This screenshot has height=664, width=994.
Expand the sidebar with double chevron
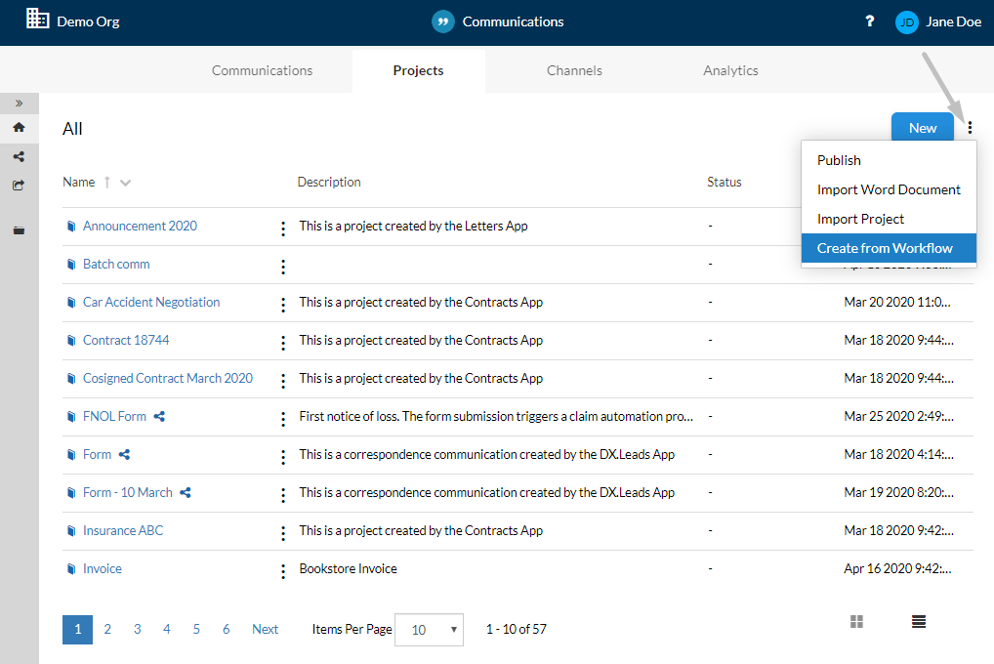(19, 103)
